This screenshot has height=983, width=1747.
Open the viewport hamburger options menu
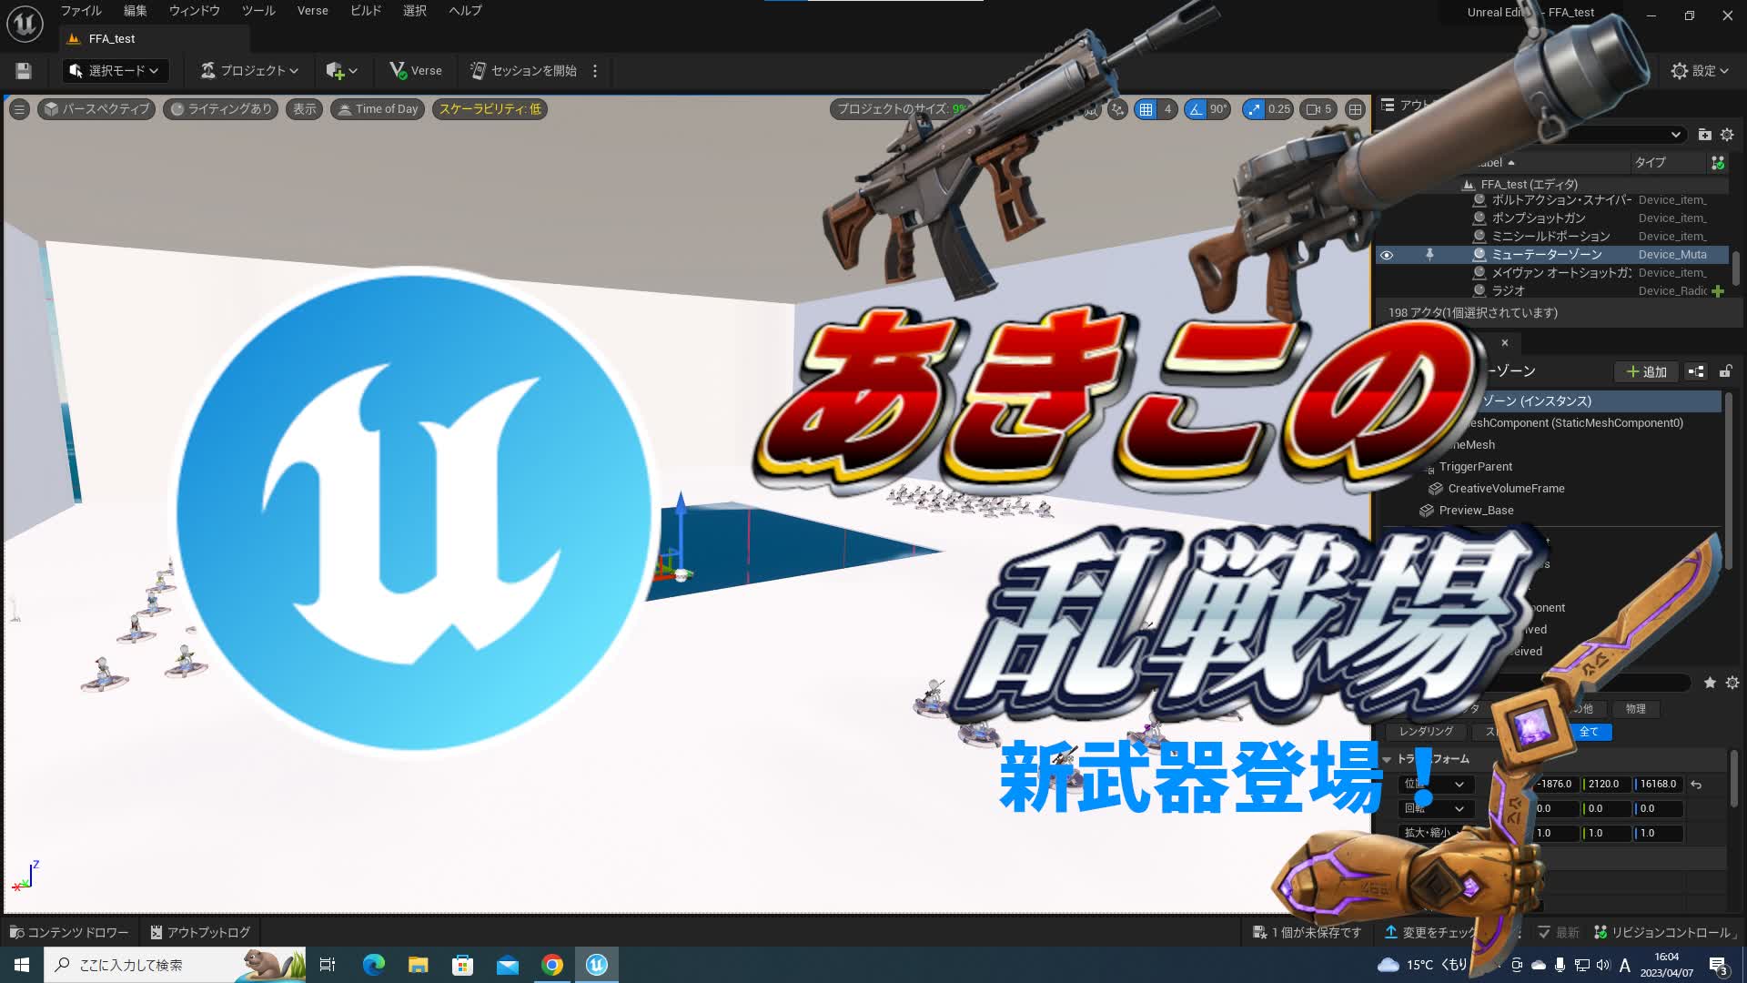(x=19, y=109)
